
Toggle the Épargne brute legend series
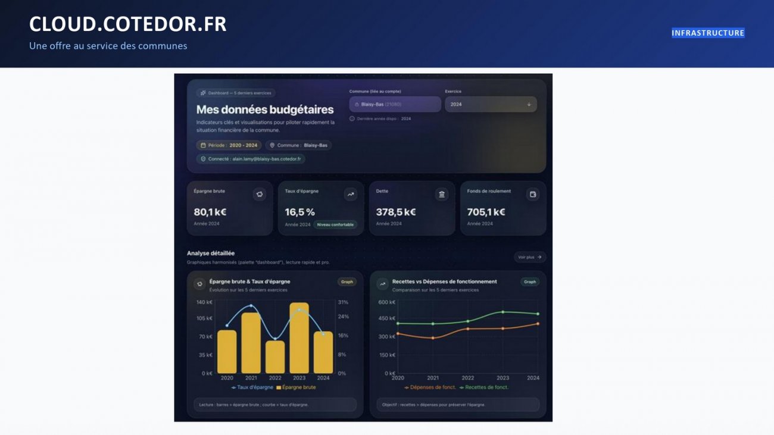tap(296, 387)
